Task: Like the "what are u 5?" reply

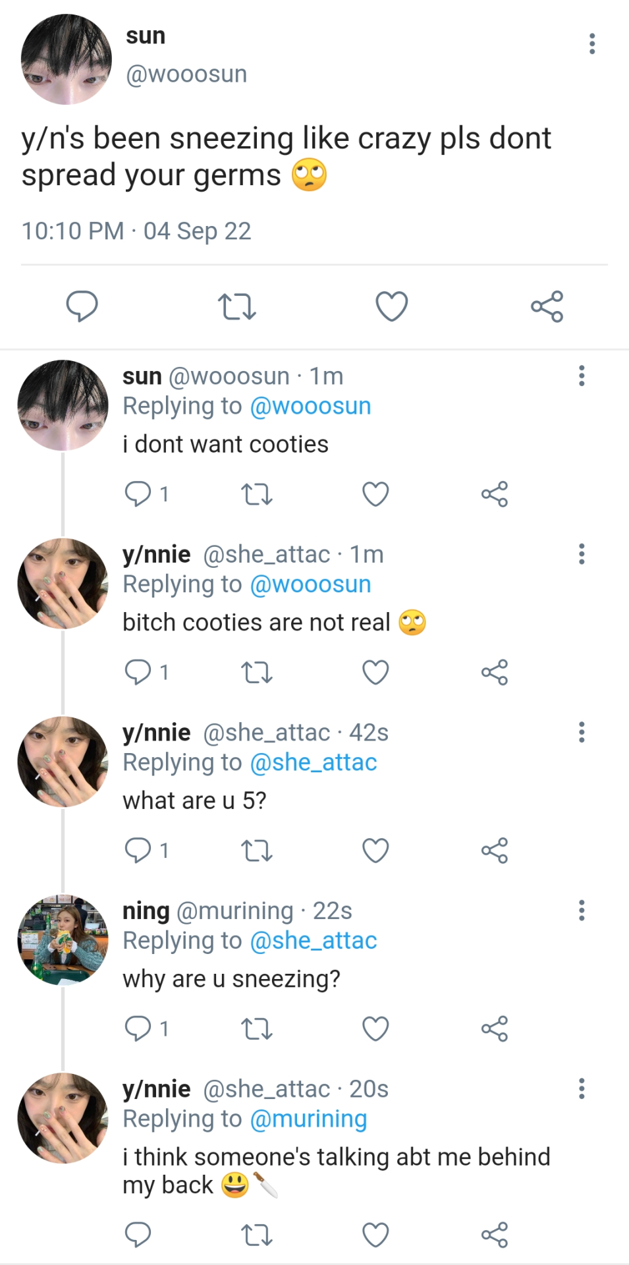Action: [375, 851]
